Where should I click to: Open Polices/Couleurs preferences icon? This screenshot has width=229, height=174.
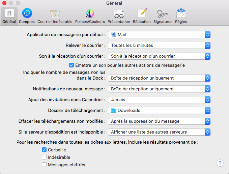tap(89, 14)
